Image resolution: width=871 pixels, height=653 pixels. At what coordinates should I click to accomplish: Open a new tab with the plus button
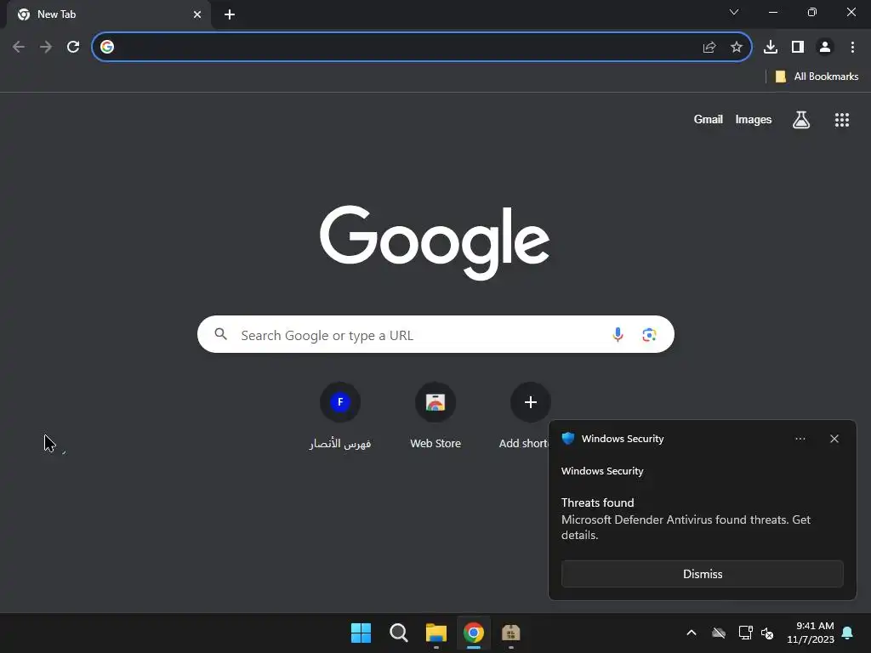point(230,14)
